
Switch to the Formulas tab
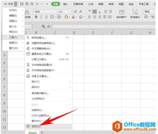91,4
